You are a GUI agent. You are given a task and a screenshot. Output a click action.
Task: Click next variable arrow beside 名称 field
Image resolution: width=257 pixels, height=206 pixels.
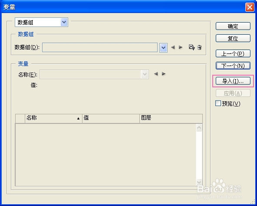[x=164, y=74]
